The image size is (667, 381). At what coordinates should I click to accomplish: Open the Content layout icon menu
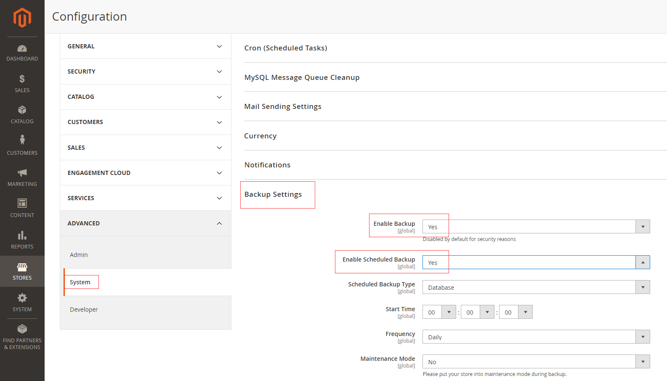click(x=22, y=204)
